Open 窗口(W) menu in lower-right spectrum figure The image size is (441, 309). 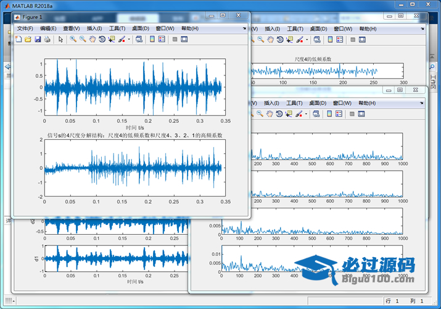click(x=342, y=103)
